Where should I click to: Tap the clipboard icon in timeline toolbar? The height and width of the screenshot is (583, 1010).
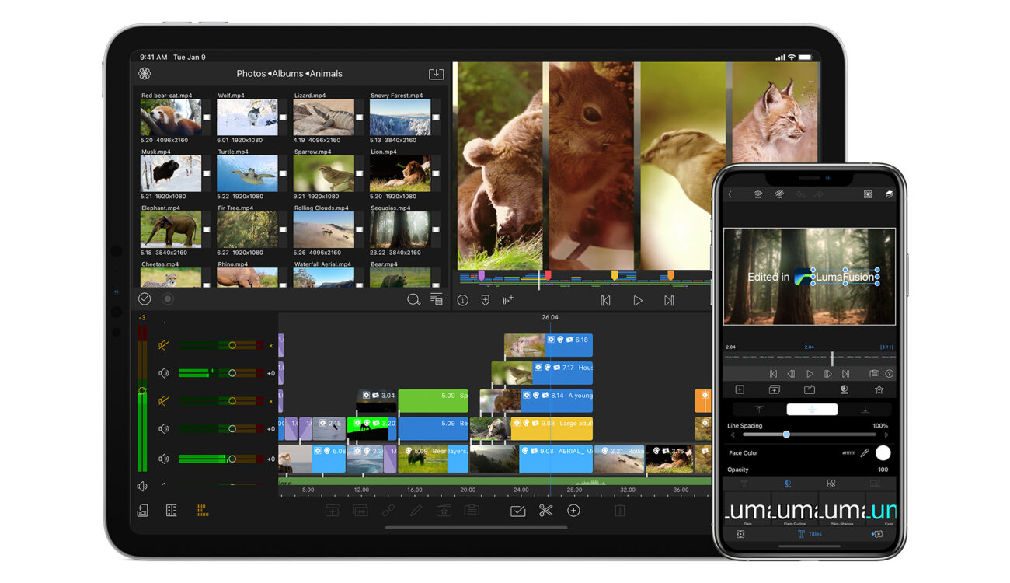click(x=472, y=511)
